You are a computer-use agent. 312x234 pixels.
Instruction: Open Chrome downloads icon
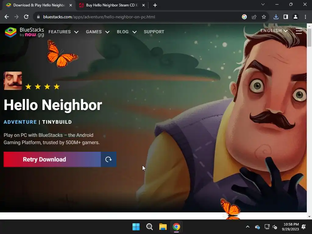coord(276,17)
